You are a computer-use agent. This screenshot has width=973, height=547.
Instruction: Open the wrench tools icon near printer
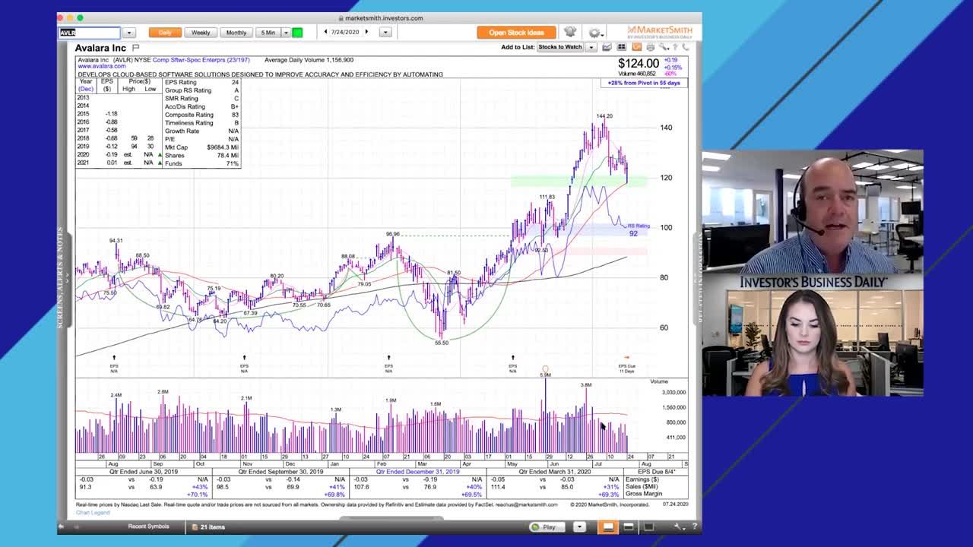tap(664, 47)
